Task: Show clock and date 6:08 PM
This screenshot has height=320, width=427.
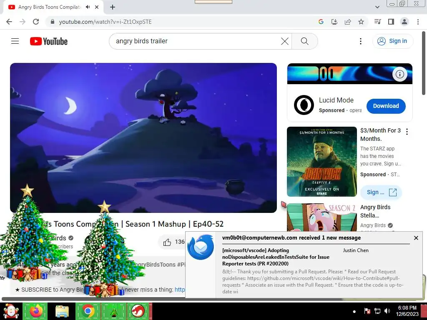Action: (407, 311)
